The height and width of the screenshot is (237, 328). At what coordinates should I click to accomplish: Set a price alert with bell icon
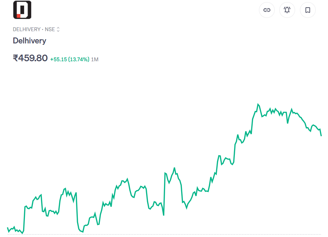pos(287,10)
